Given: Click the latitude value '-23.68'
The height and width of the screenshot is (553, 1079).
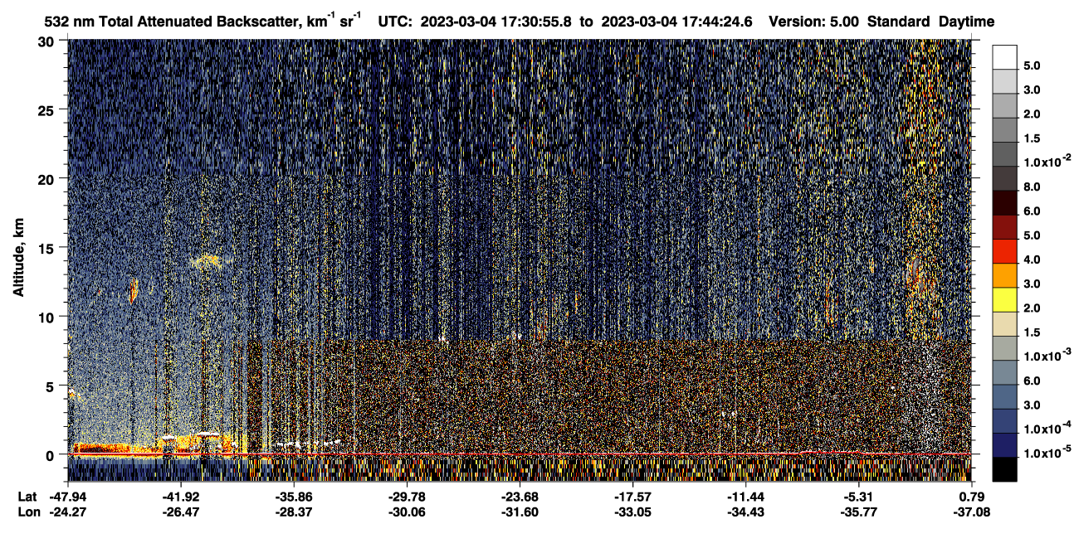Looking at the screenshot, I should (519, 497).
